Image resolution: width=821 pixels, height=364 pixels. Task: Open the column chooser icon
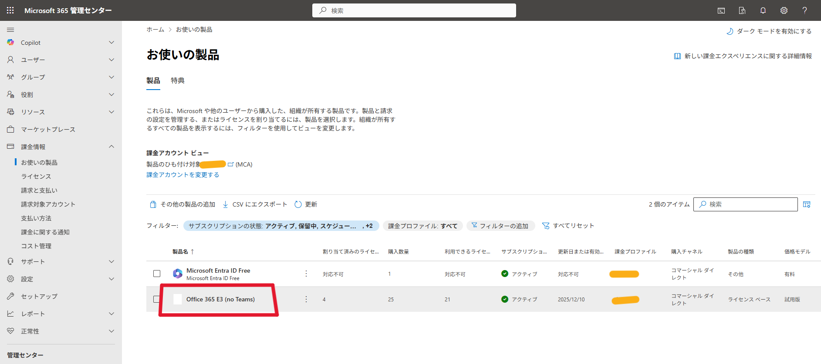(x=807, y=204)
